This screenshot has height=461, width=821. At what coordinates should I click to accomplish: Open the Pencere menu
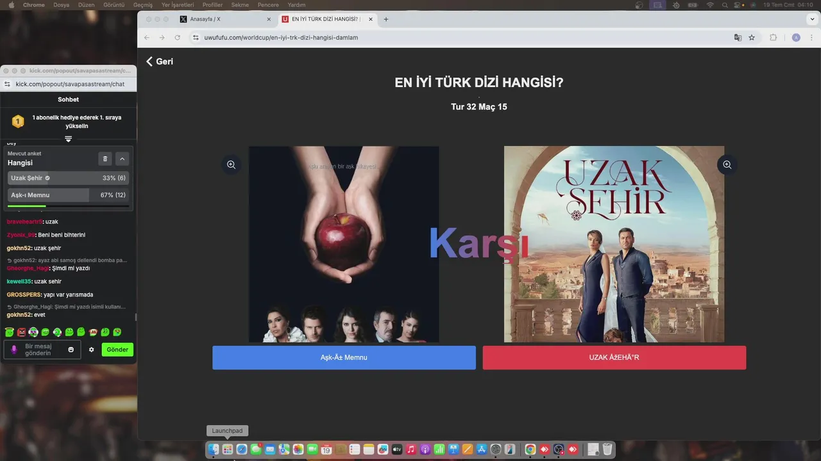pos(268,4)
